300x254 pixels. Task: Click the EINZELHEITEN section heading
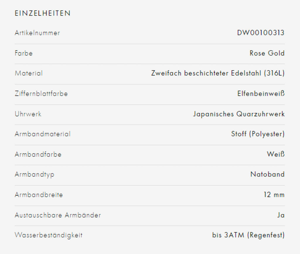point(42,13)
